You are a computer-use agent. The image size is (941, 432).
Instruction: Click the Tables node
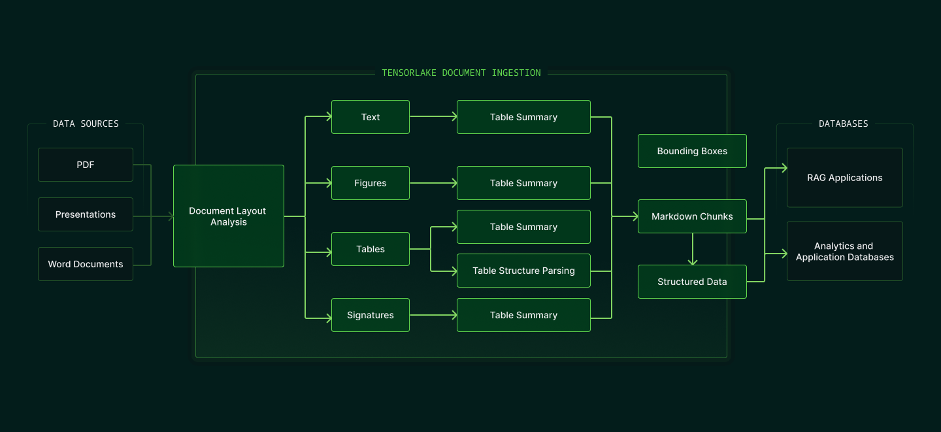(x=371, y=249)
